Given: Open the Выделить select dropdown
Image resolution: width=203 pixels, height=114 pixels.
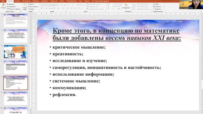Looking at the screenshot, I should (157, 9).
